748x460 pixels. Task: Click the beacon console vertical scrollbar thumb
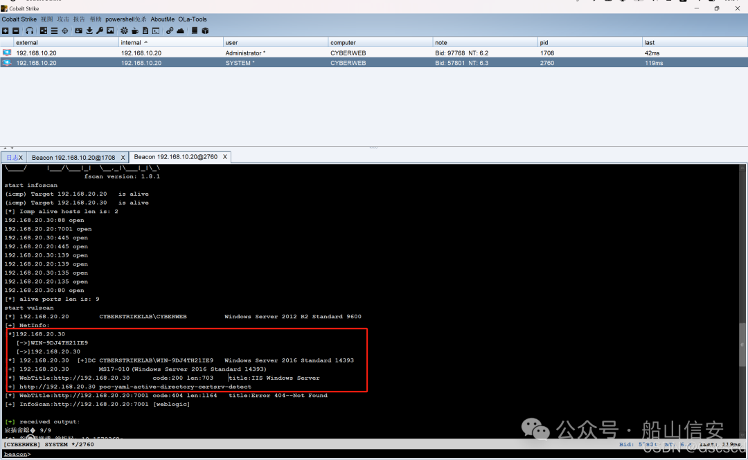point(742,344)
